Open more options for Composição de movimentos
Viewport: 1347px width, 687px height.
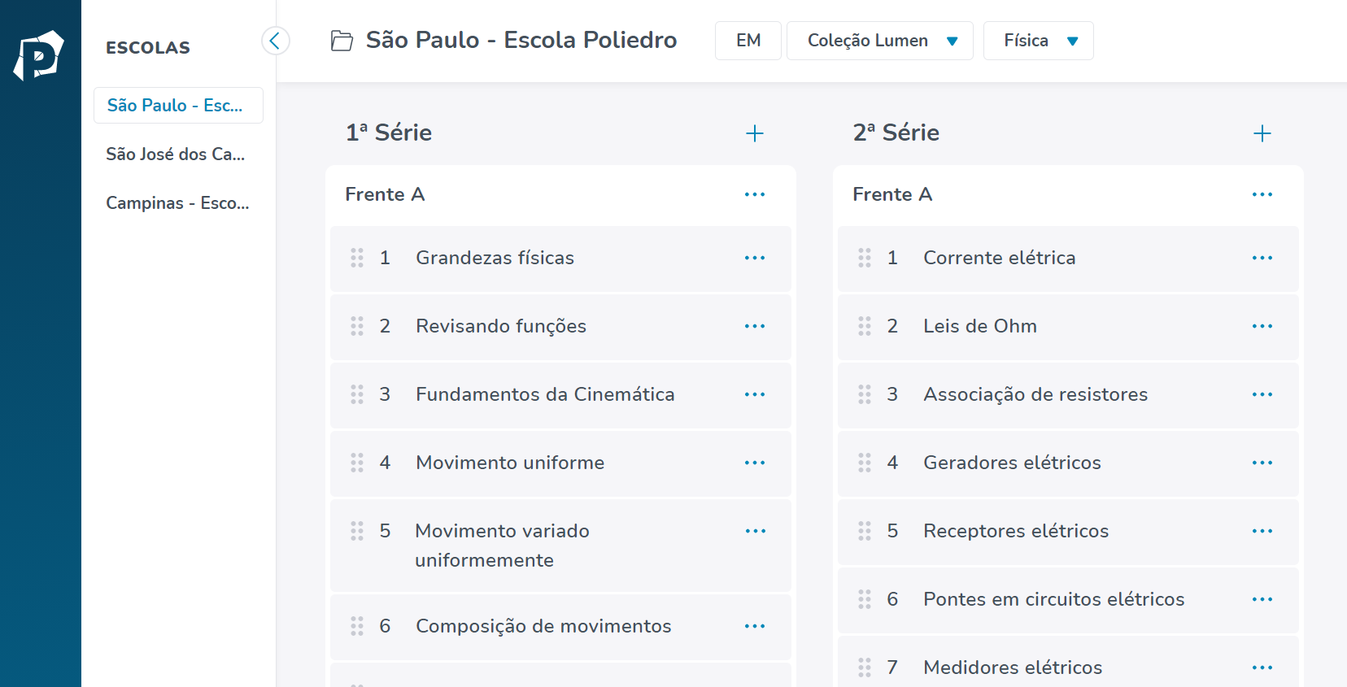[x=755, y=626]
